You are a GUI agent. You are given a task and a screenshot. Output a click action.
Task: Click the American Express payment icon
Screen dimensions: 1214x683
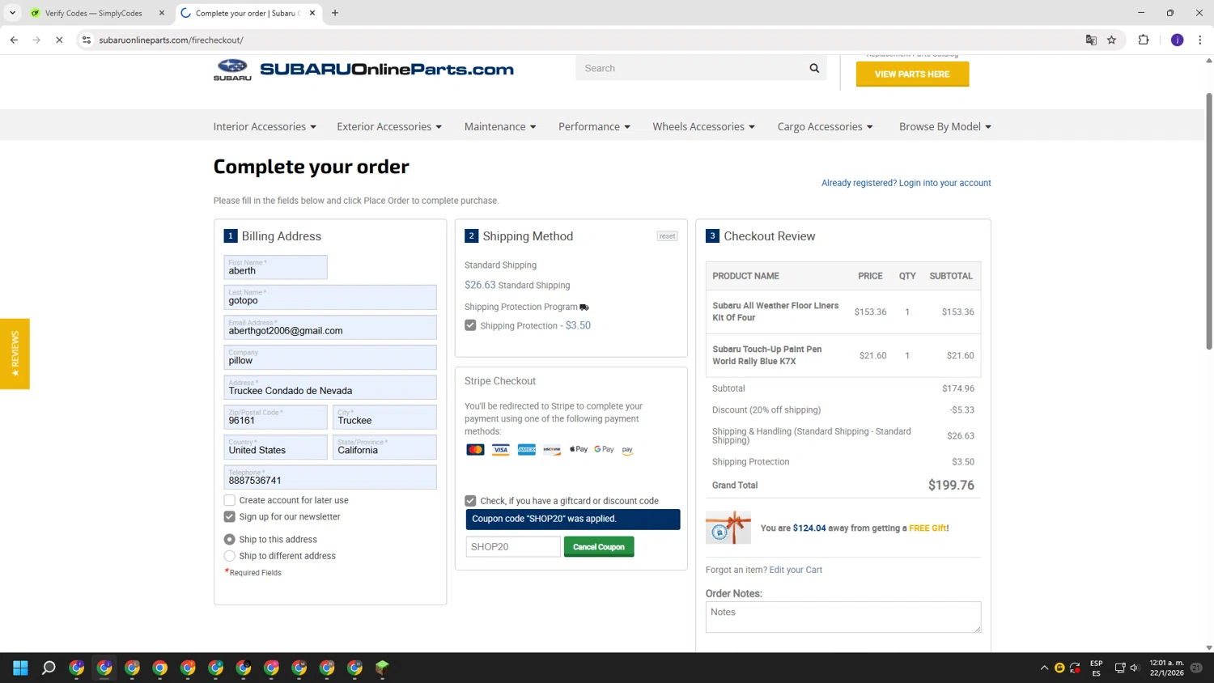click(526, 450)
